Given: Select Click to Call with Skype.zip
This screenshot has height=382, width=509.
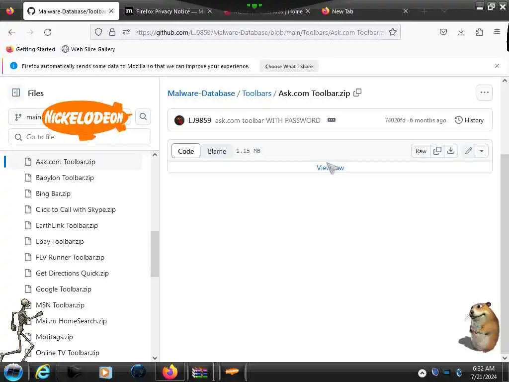Looking at the screenshot, I should click(x=75, y=209).
